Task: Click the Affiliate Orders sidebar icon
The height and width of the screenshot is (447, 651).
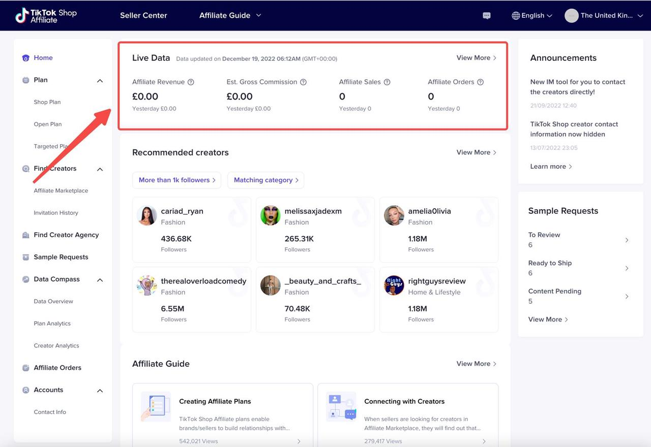Action: [26, 368]
